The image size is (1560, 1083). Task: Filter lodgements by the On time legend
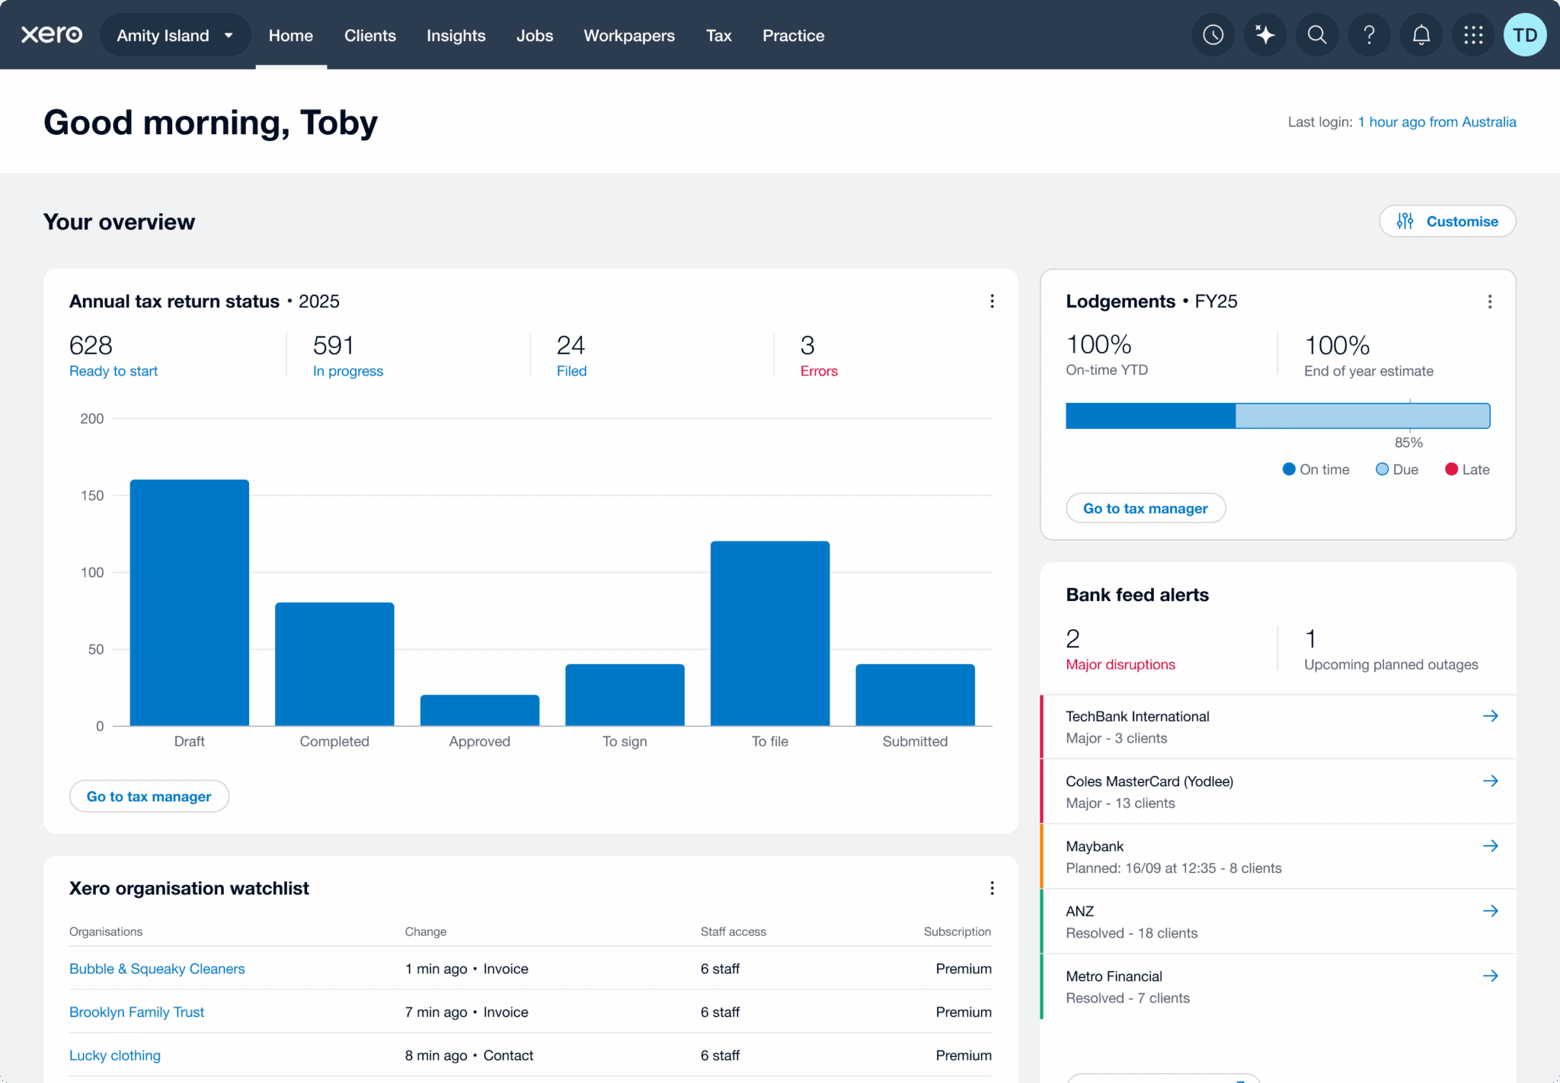[x=1315, y=469]
